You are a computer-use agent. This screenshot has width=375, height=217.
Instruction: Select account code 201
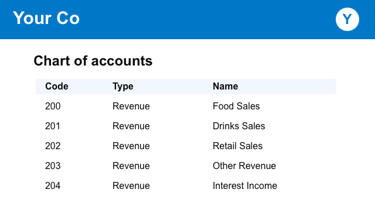click(53, 126)
